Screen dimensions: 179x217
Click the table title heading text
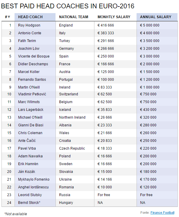click(x=68, y=6)
